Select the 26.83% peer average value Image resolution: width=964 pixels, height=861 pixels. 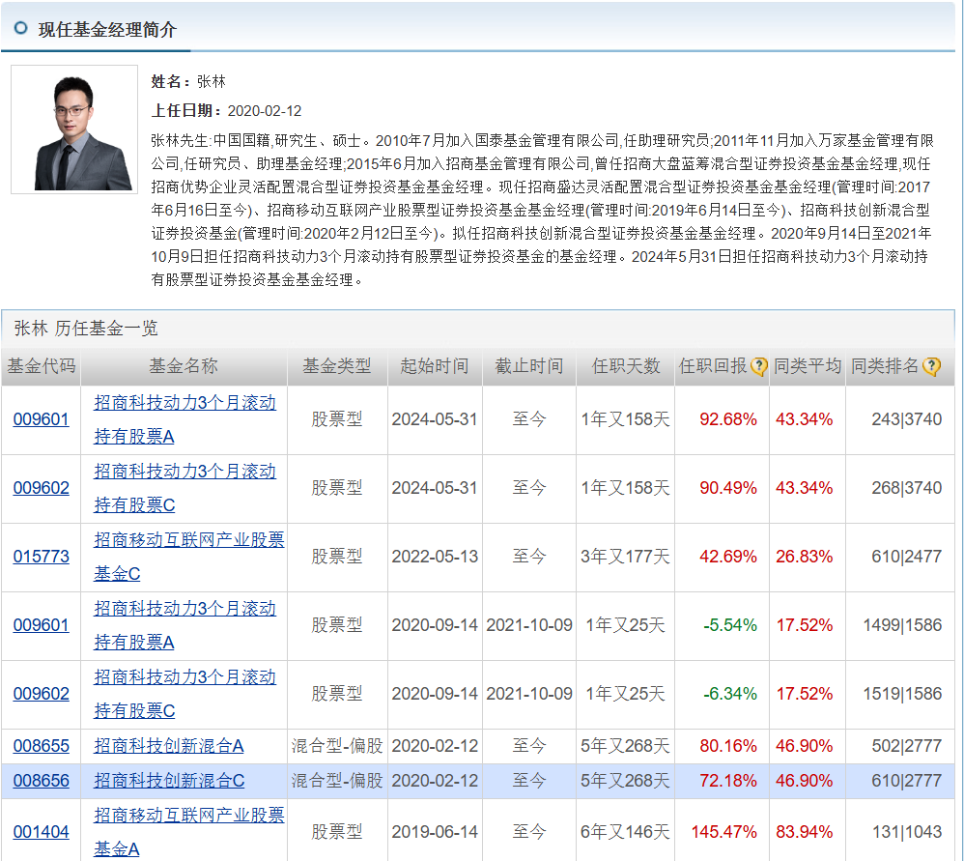[x=805, y=558]
